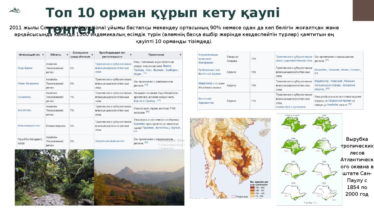Open footnote reference 77
The height and width of the screenshot is (210, 374).
coord(145,73)
